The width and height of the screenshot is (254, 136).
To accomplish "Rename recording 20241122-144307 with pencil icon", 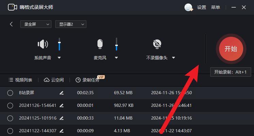I will tap(62, 131).
